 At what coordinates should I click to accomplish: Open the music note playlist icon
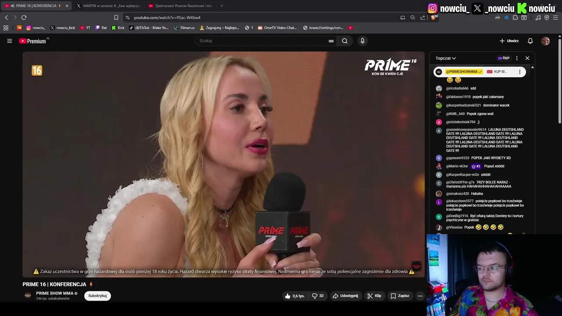tap(538, 18)
